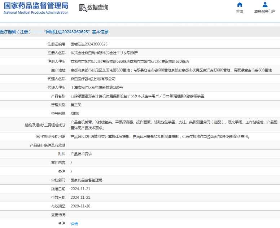The image size is (280, 228).
Task: Click the 代理人名称 label
Action: pyautogui.click(x=56, y=79)
